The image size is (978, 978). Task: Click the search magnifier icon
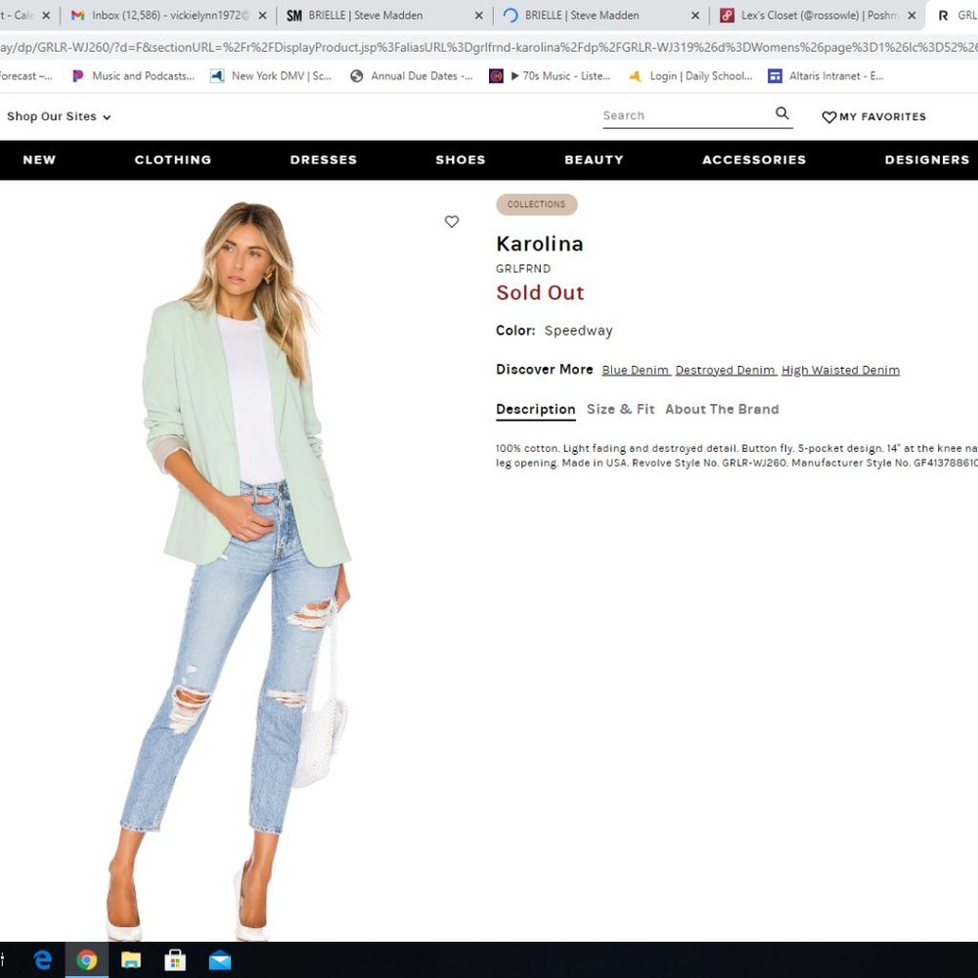point(781,114)
